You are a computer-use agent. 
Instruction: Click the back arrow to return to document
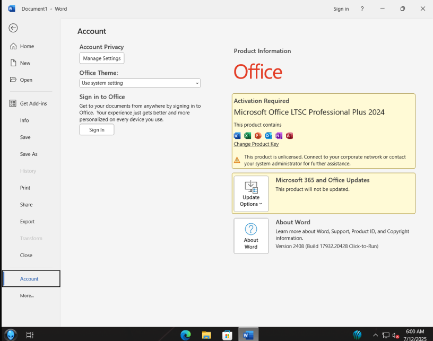[13, 28]
